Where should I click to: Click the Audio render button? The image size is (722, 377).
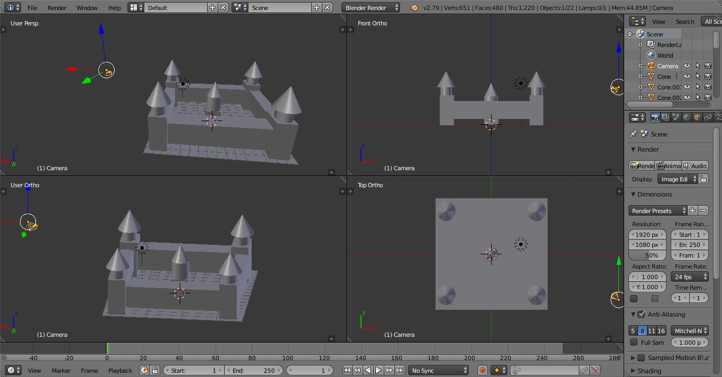point(695,165)
